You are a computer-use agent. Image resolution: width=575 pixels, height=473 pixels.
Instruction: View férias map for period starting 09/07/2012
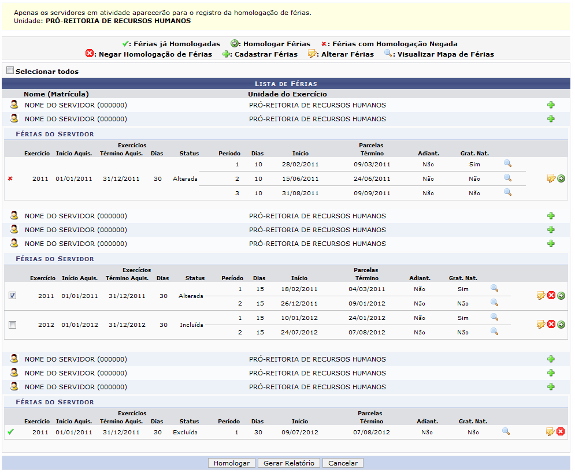[506, 431]
